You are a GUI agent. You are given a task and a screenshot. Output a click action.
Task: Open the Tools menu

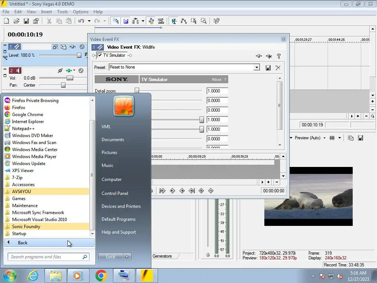coord(62,11)
